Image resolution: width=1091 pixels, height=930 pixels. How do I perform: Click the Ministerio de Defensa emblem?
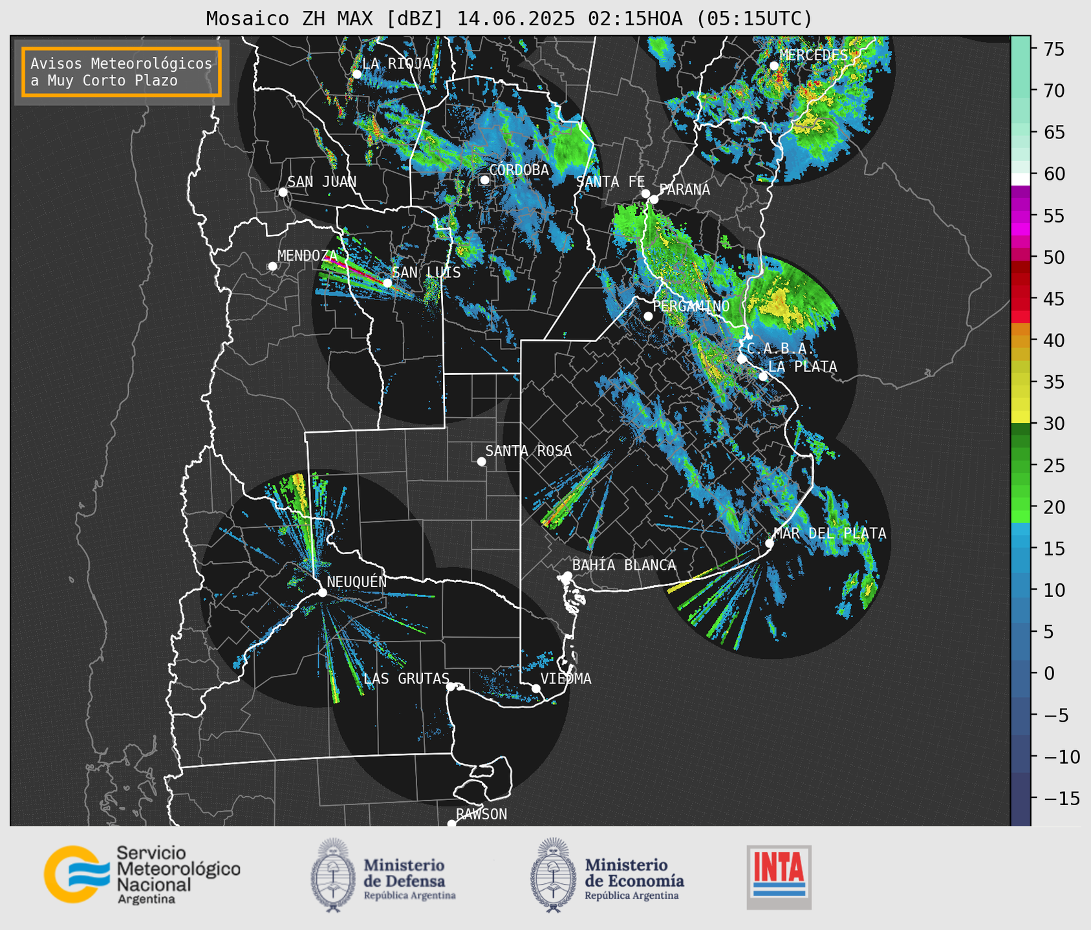click(333, 875)
